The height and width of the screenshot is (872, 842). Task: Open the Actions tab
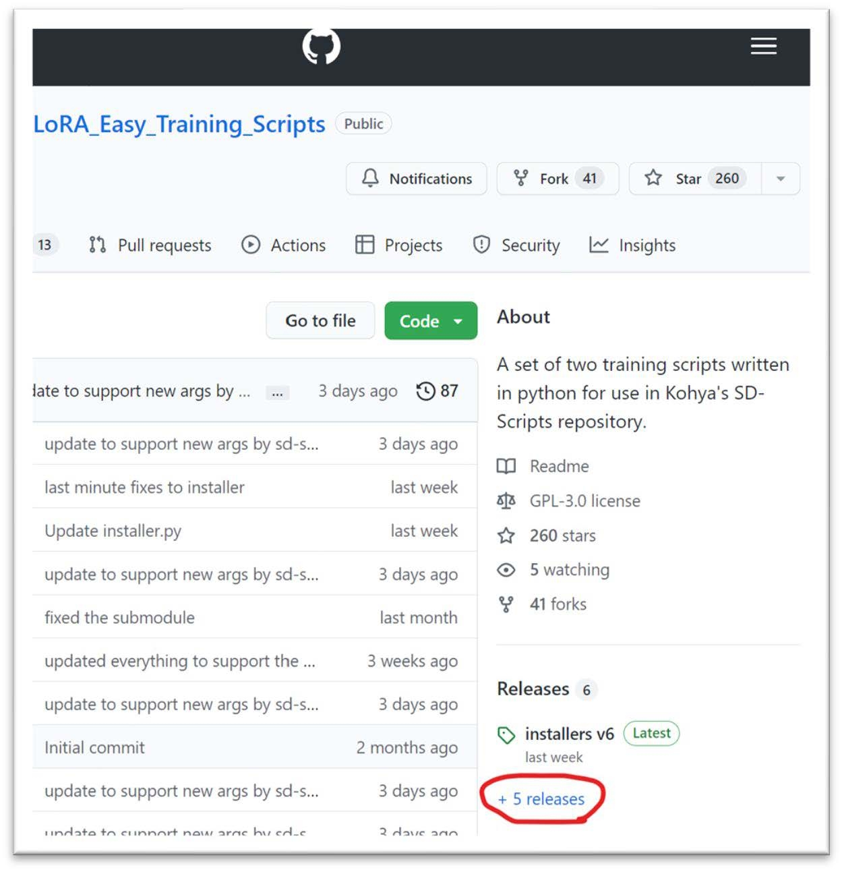coord(283,245)
